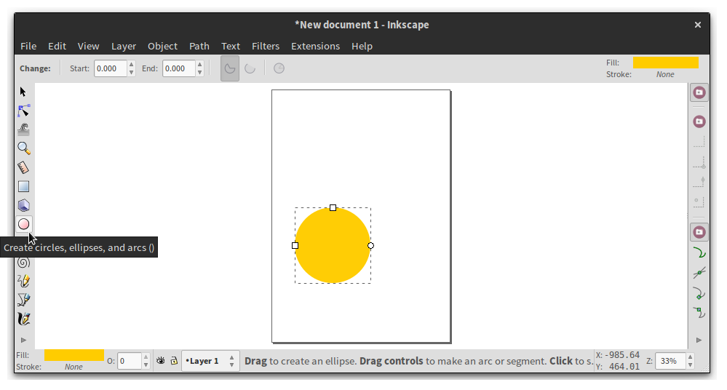The width and height of the screenshot is (727, 390).
Task: Select the Selector arrow tool
Action: 23,92
